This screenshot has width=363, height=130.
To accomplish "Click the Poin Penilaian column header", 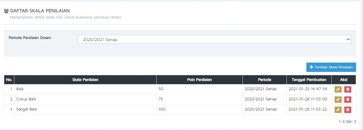I will click(199, 80).
